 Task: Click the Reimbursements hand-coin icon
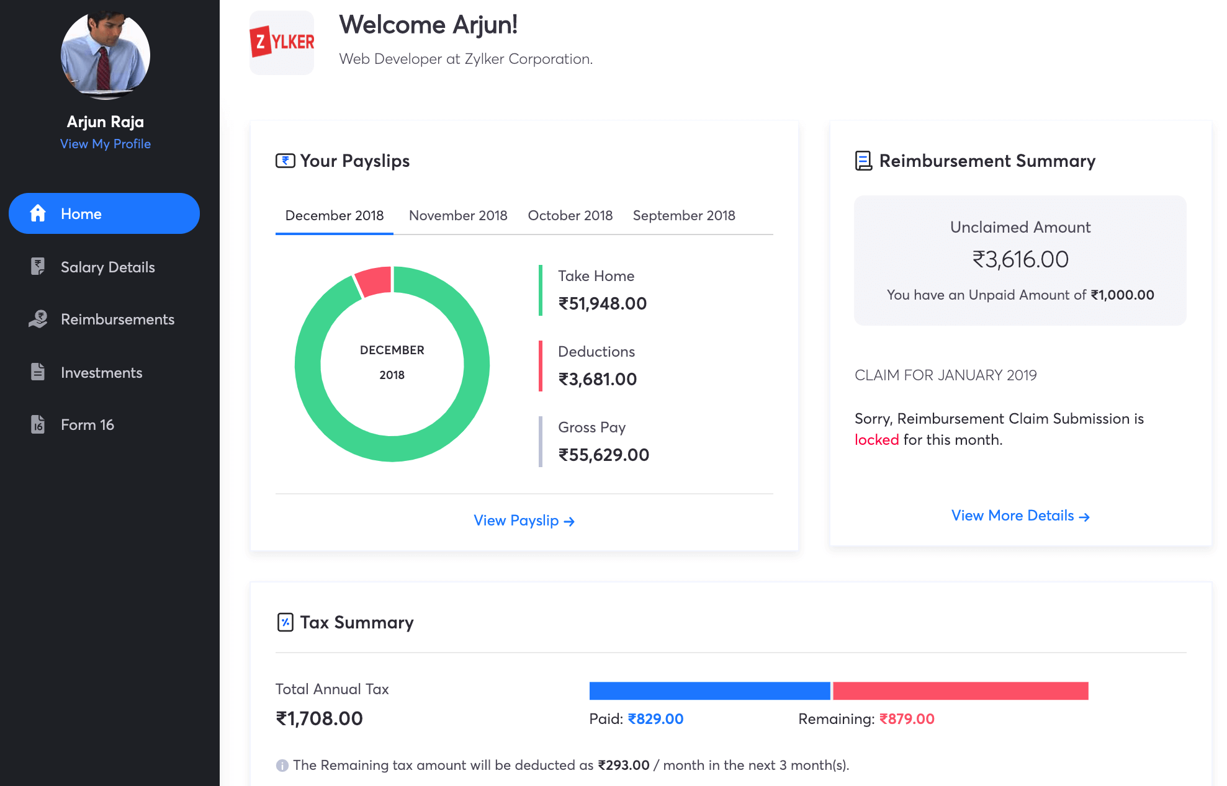tap(38, 319)
